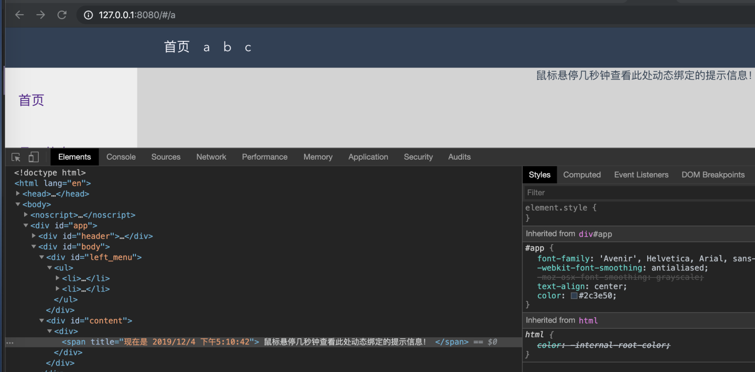Screen dimensions: 755x372
Task: Click the 鼠标悬停几秒钟 hint text on page
Action: (x=644, y=76)
